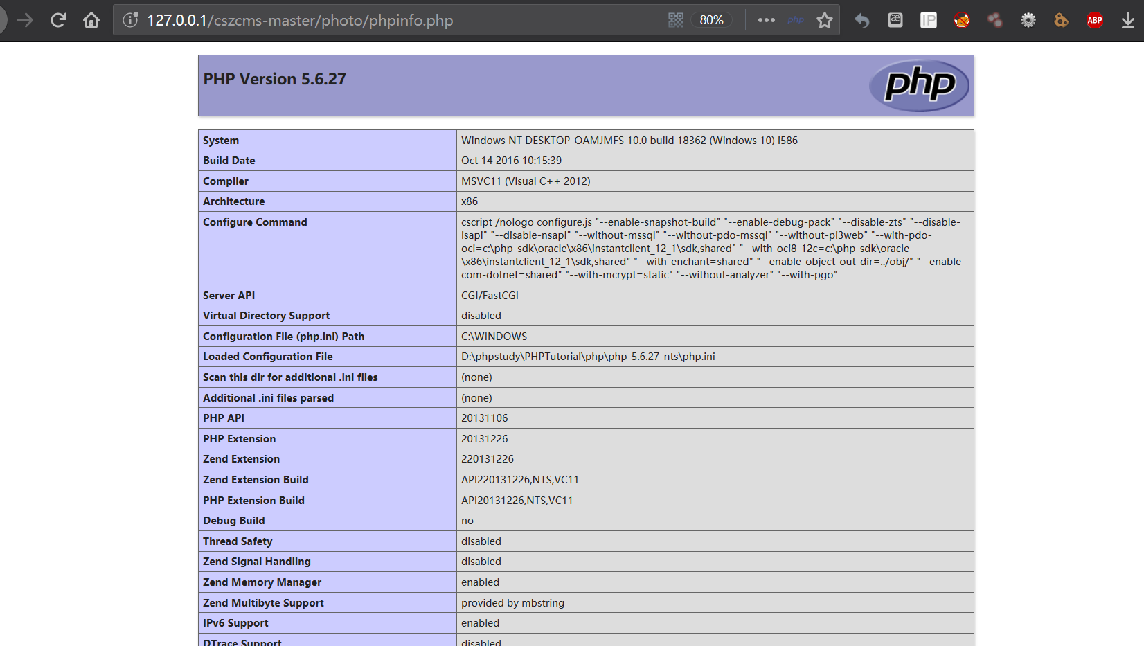Click the Architecture label
This screenshot has height=646, width=1144.
234,201
